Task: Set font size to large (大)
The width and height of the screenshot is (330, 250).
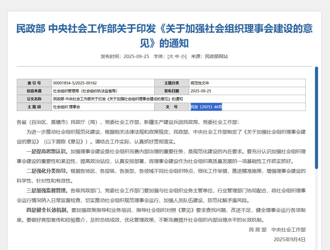Action: pos(171,57)
